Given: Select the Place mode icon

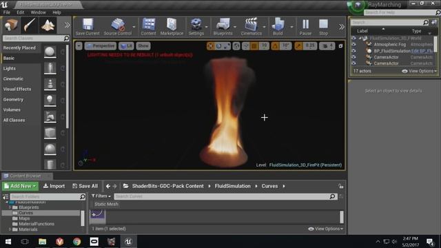Looking at the screenshot, I should click(11, 25).
